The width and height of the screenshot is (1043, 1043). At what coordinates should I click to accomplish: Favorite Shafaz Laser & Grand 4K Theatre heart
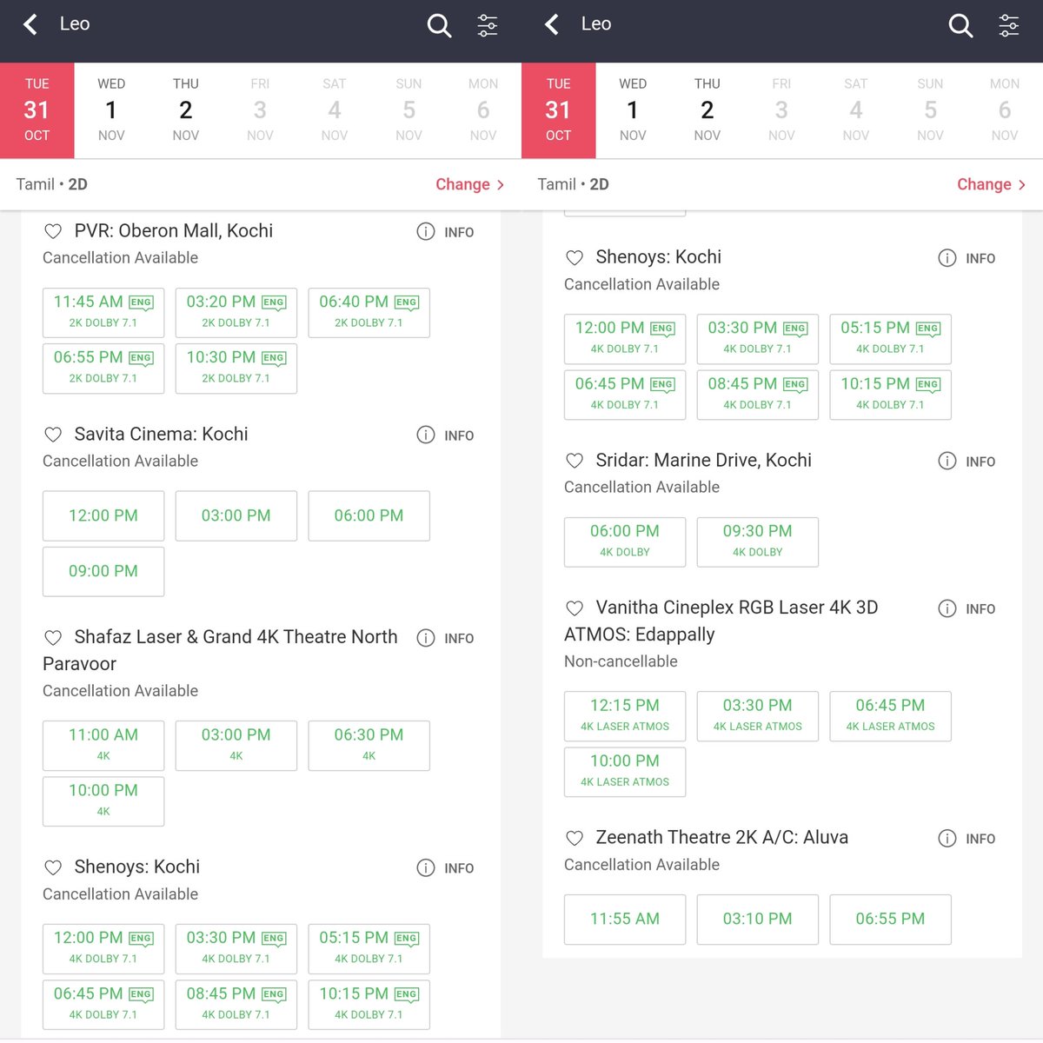click(53, 637)
